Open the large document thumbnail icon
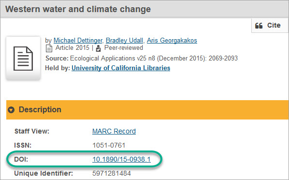 click(23, 59)
